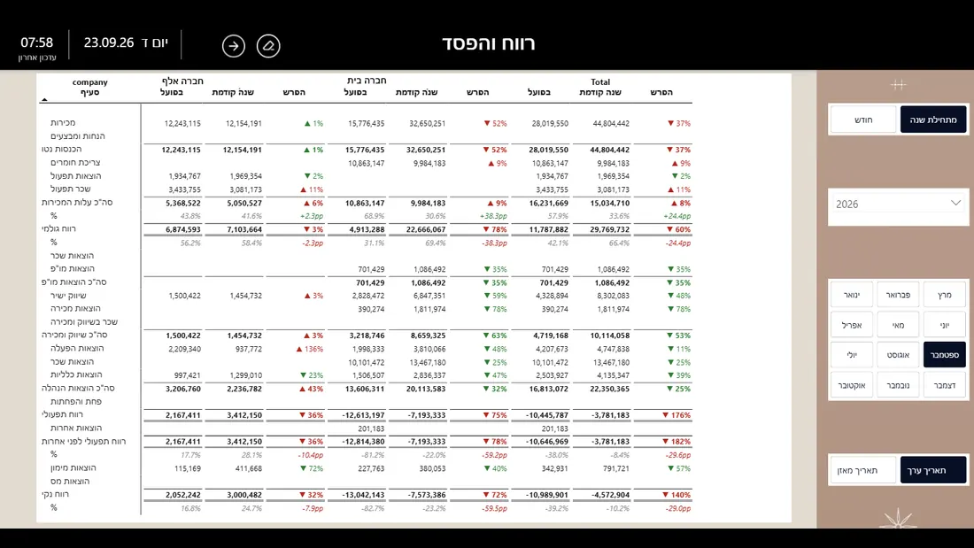Select the יולי month button

(852, 355)
